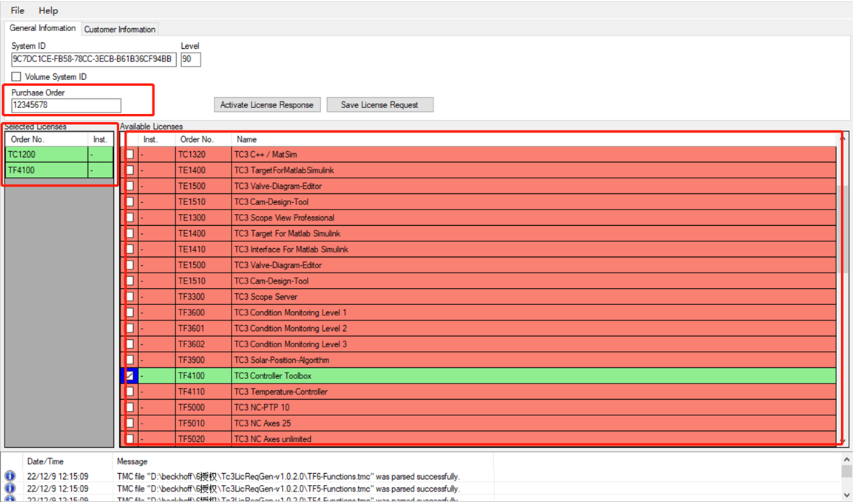Click the name 'TC3 Controller Toolbox'
The height and width of the screenshot is (502, 853).
click(x=272, y=375)
